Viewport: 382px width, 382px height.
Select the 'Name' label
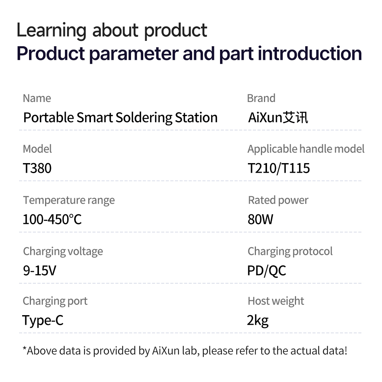[37, 99]
